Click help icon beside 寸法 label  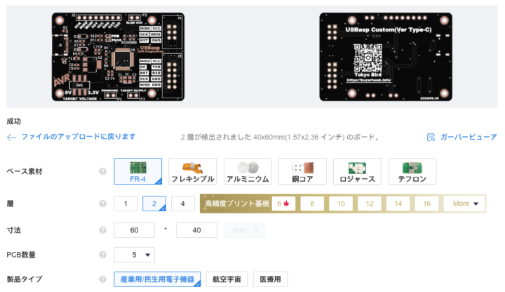tap(102, 230)
